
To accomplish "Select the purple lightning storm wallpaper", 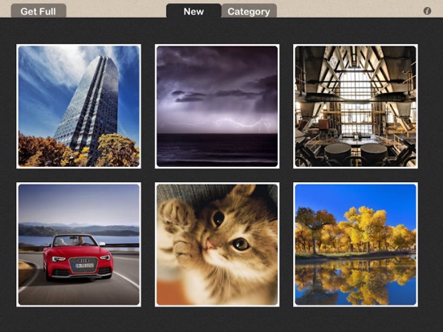I will pos(217,106).
